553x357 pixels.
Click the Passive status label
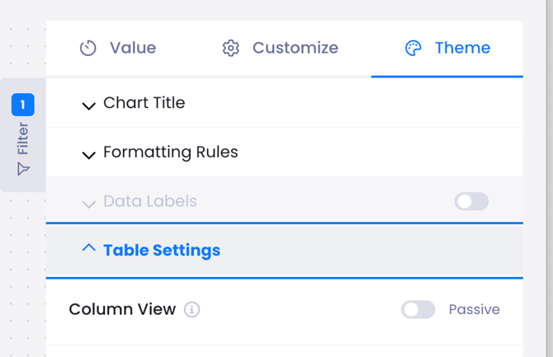point(475,310)
